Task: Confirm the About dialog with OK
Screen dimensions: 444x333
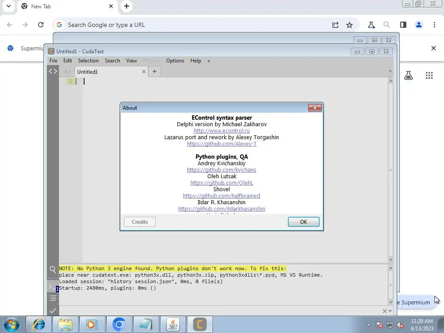Action: tap(304, 222)
